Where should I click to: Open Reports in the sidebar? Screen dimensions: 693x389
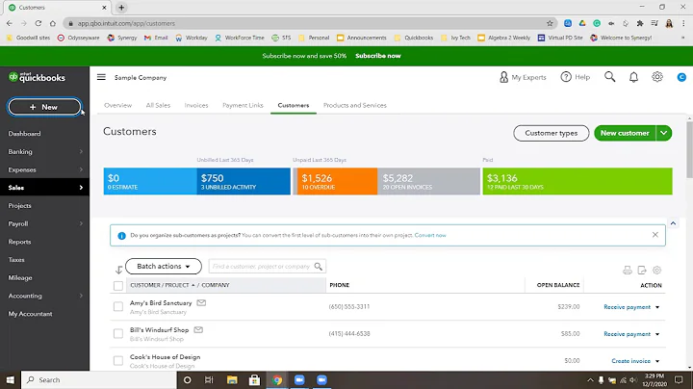[19, 242]
